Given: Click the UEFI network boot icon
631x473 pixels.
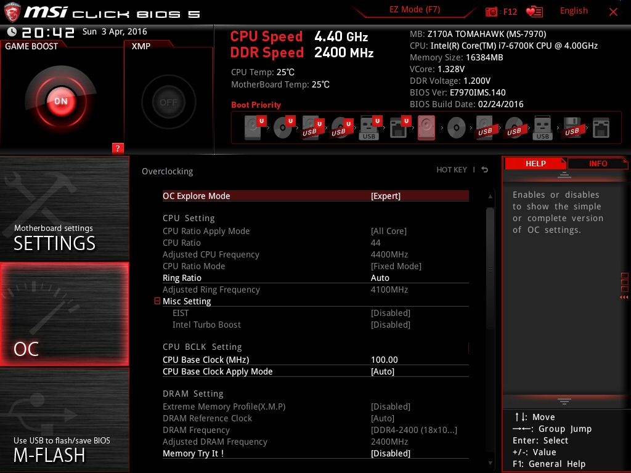Looking at the screenshot, I should pos(399,127).
